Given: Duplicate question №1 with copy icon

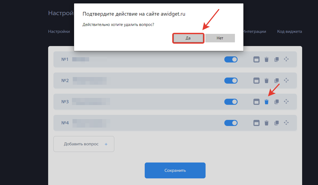Looking at the screenshot, I should [x=276, y=59].
